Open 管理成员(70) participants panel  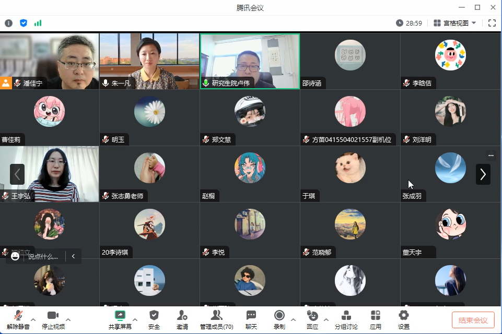click(x=216, y=316)
